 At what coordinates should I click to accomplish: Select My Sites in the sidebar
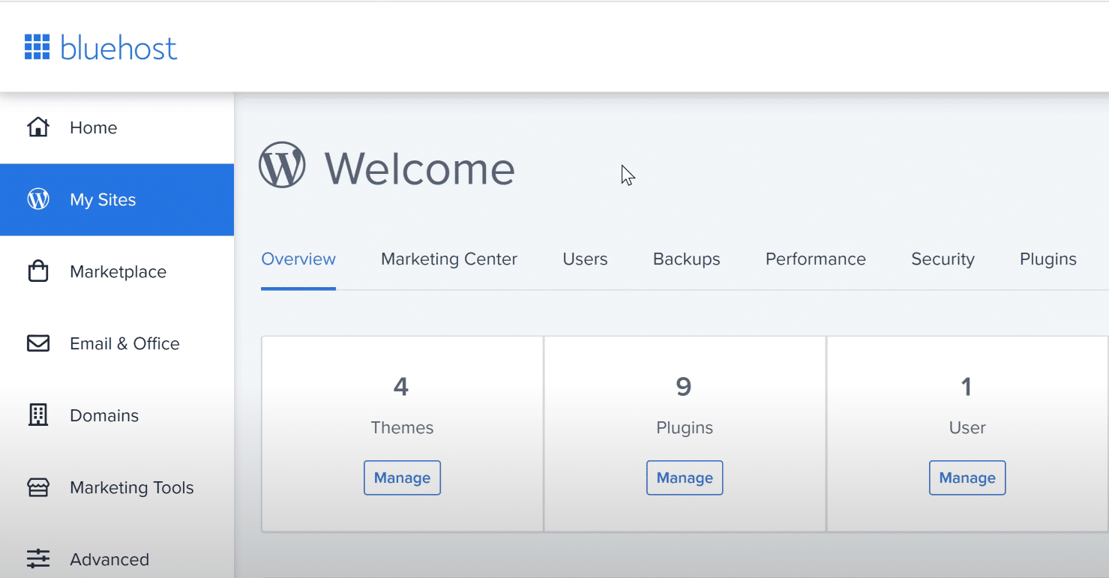(117, 199)
